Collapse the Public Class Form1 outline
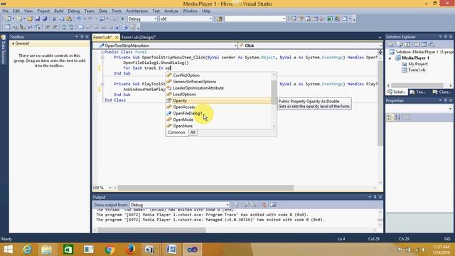The height and width of the screenshot is (256, 455). click(x=102, y=52)
